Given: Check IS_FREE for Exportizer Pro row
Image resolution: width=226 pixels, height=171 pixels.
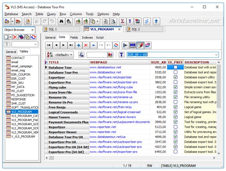Looking at the screenshot, I should tap(175, 82).
